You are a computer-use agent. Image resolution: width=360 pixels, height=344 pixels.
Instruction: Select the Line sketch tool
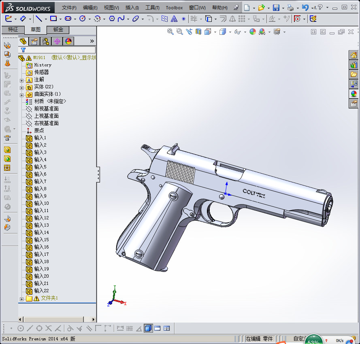click(x=39, y=18)
